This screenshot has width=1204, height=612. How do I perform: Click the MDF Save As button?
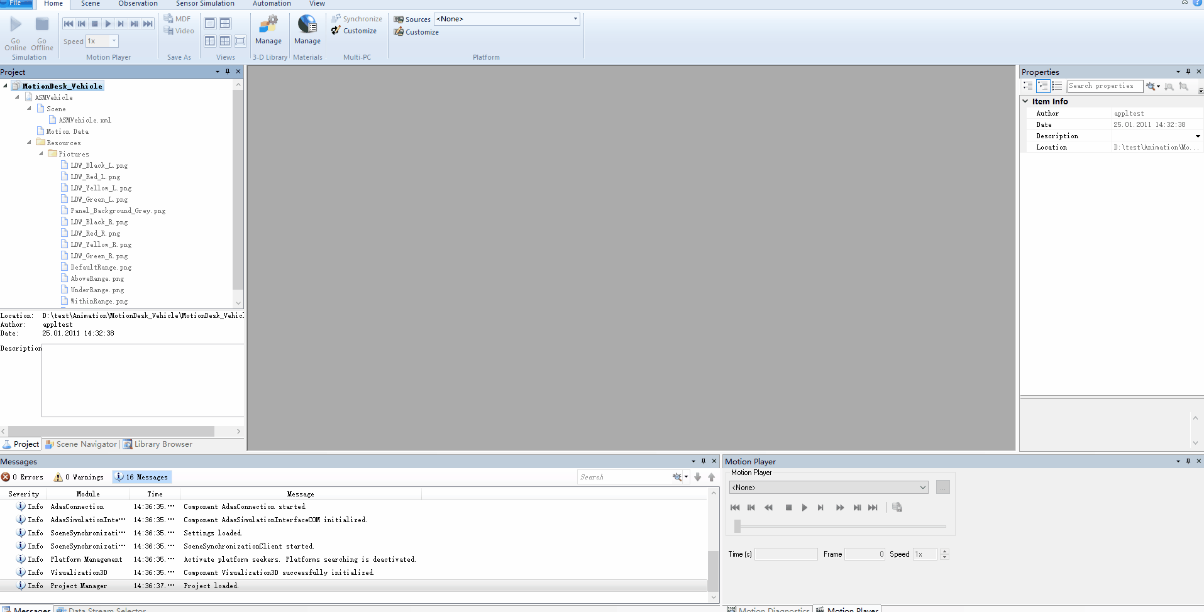tap(177, 19)
